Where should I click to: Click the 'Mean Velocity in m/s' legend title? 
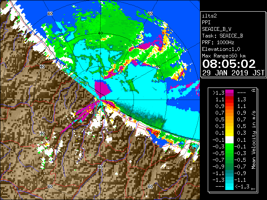[254, 140]
